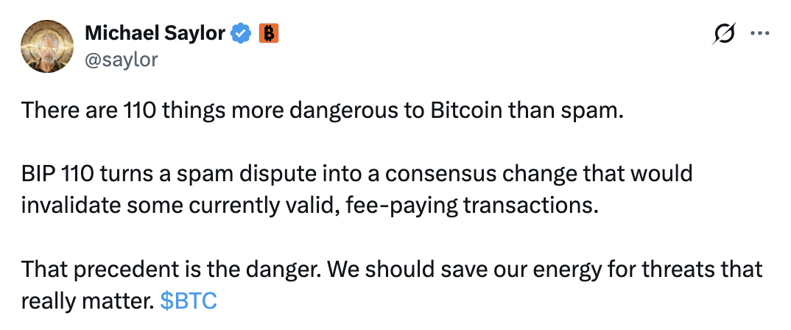This screenshot has width=791, height=330.
Task: Open the three-dot more options menu
Action: 760,33
